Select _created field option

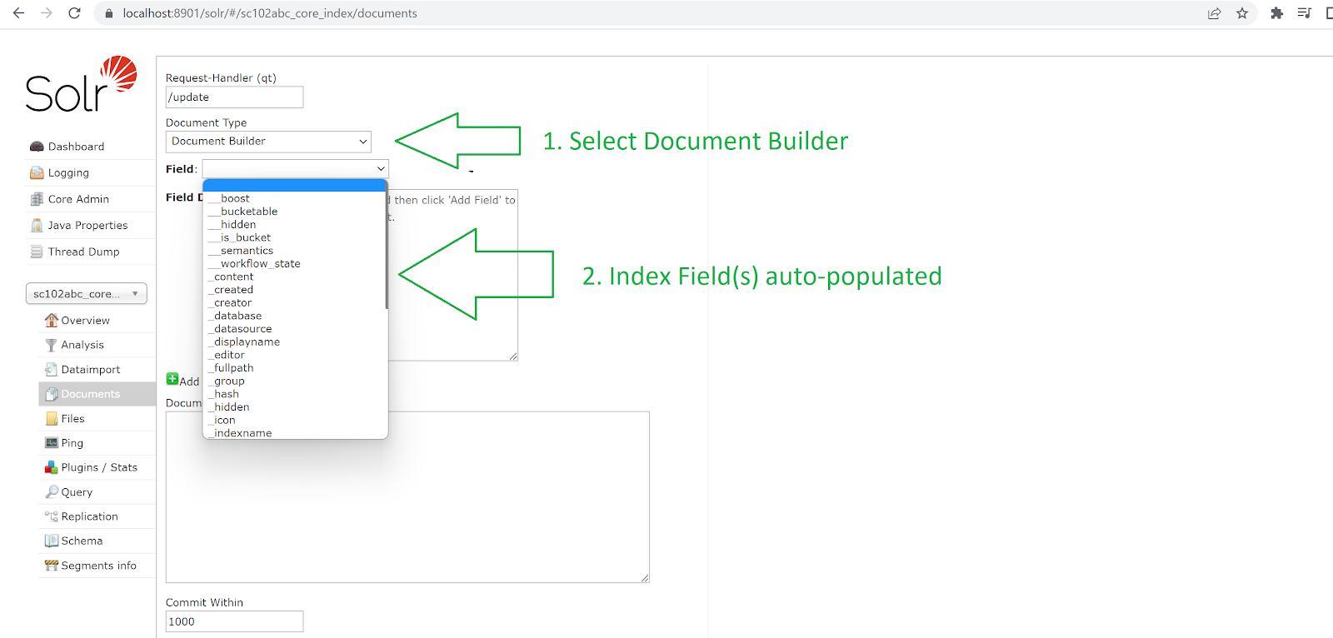coord(295,290)
